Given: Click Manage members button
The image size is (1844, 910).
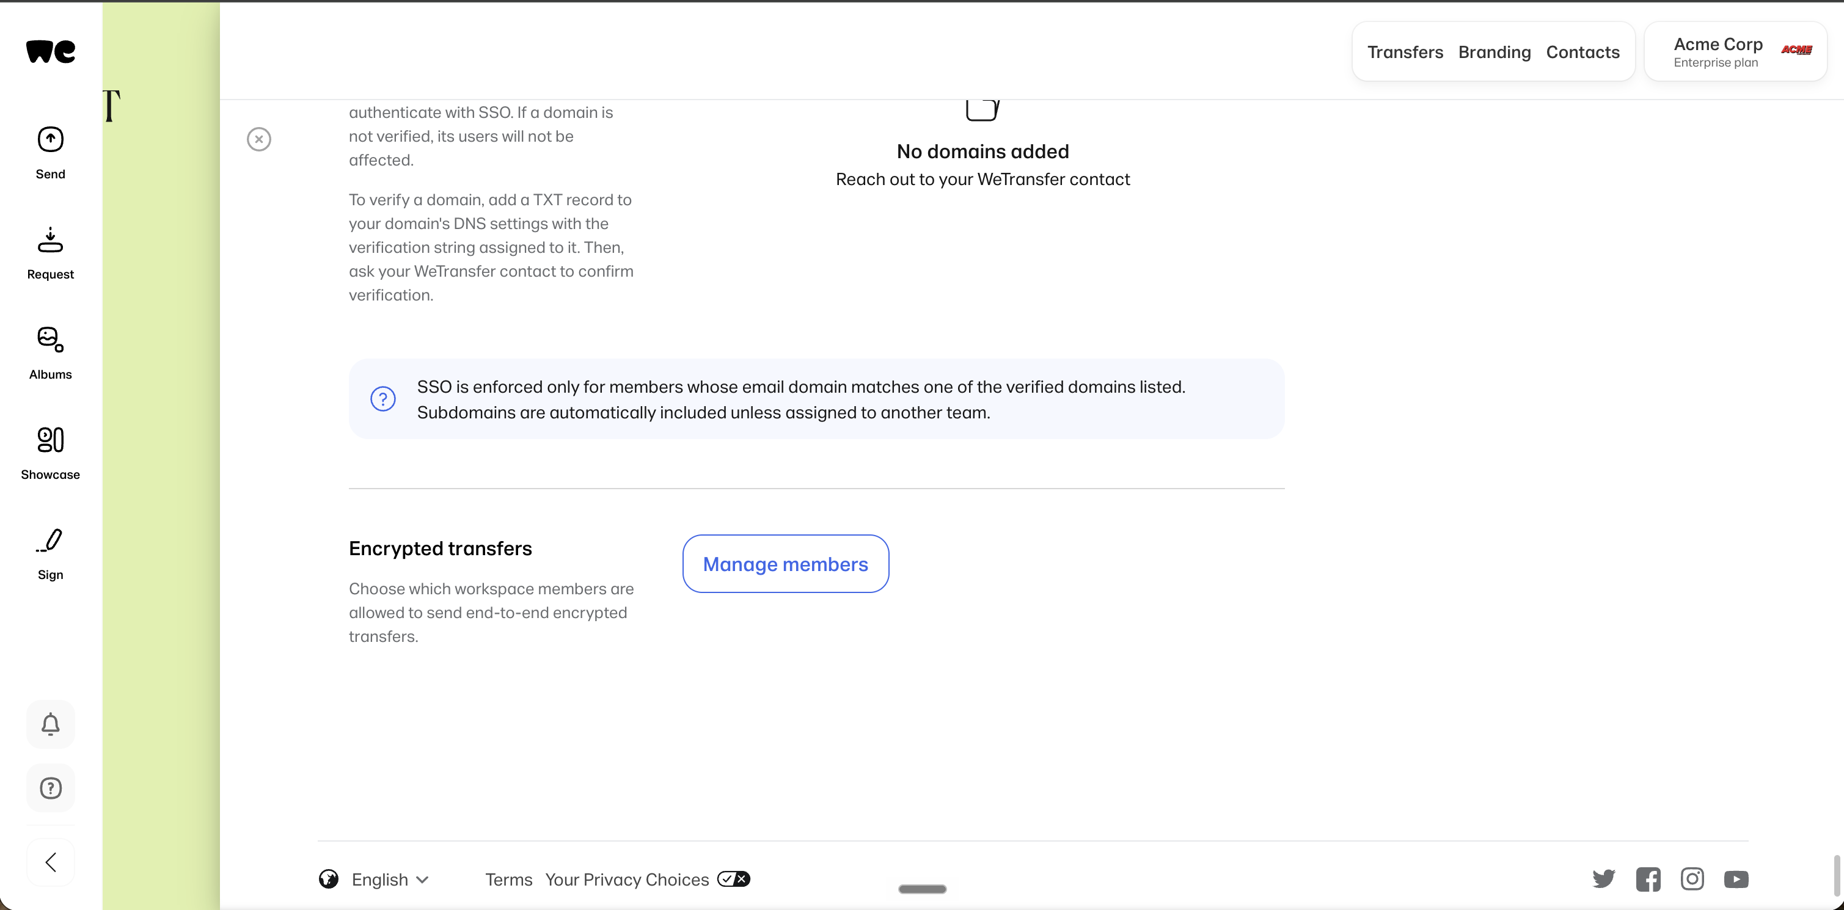Looking at the screenshot, I should pyautogui.click(x=785, y=564).
